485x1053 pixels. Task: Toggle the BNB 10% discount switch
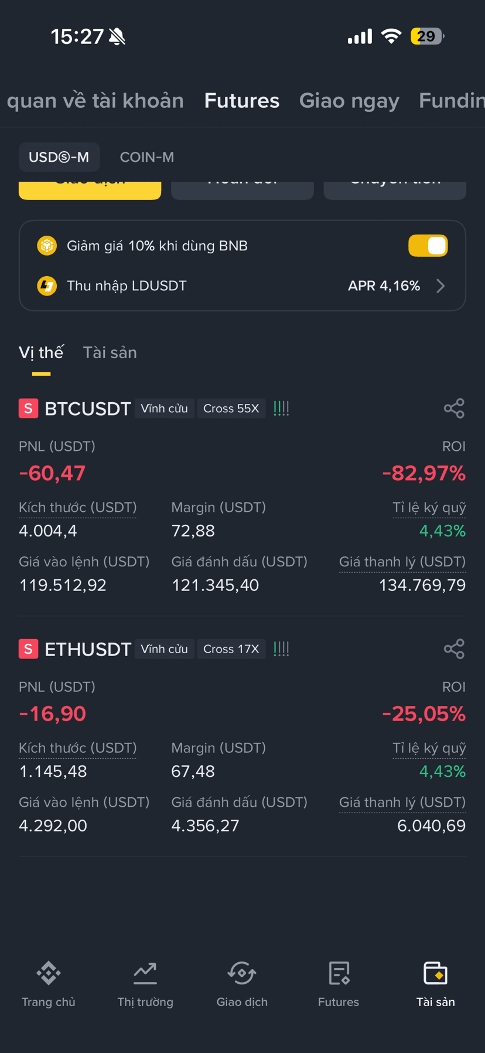[x=428, y=246]
